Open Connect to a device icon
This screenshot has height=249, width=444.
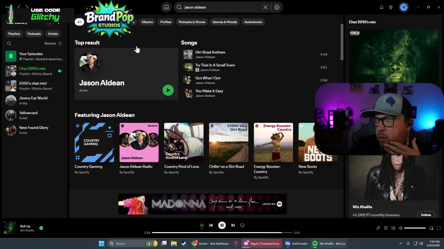[x=393, y=228]
